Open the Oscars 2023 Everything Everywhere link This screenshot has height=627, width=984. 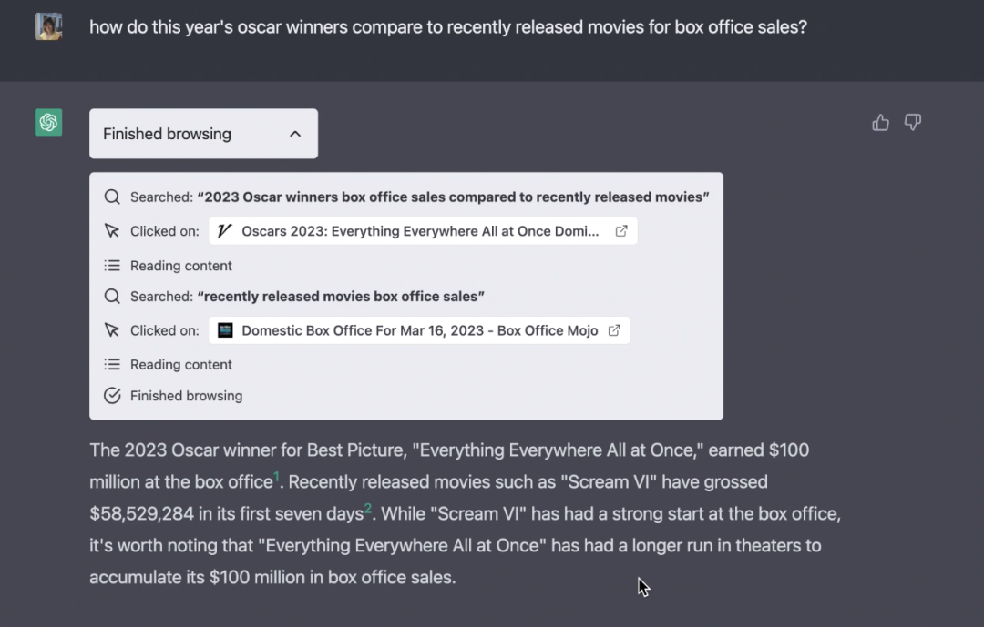tap(420, 231)
